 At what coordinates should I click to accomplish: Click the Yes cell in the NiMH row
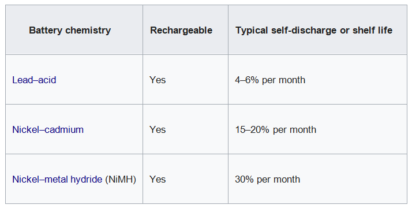click(x=158, y=179)
